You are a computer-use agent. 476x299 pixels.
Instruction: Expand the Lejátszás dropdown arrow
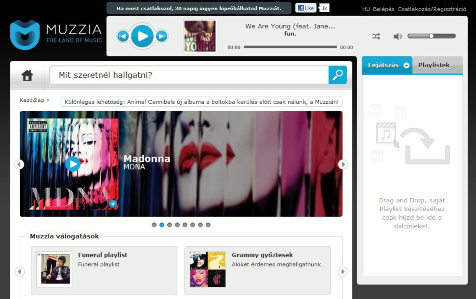point(406,65)
